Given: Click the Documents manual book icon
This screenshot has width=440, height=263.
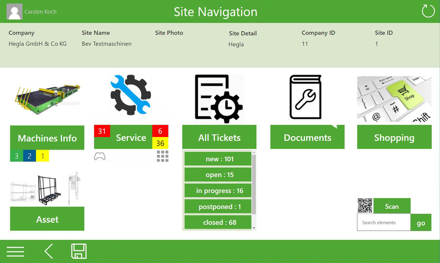Looking at the screenshot, I should (305, 97).
